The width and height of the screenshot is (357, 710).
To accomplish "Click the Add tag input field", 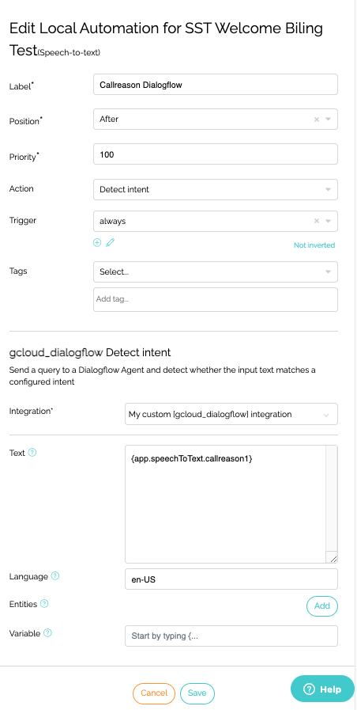I will pos(216,299).
